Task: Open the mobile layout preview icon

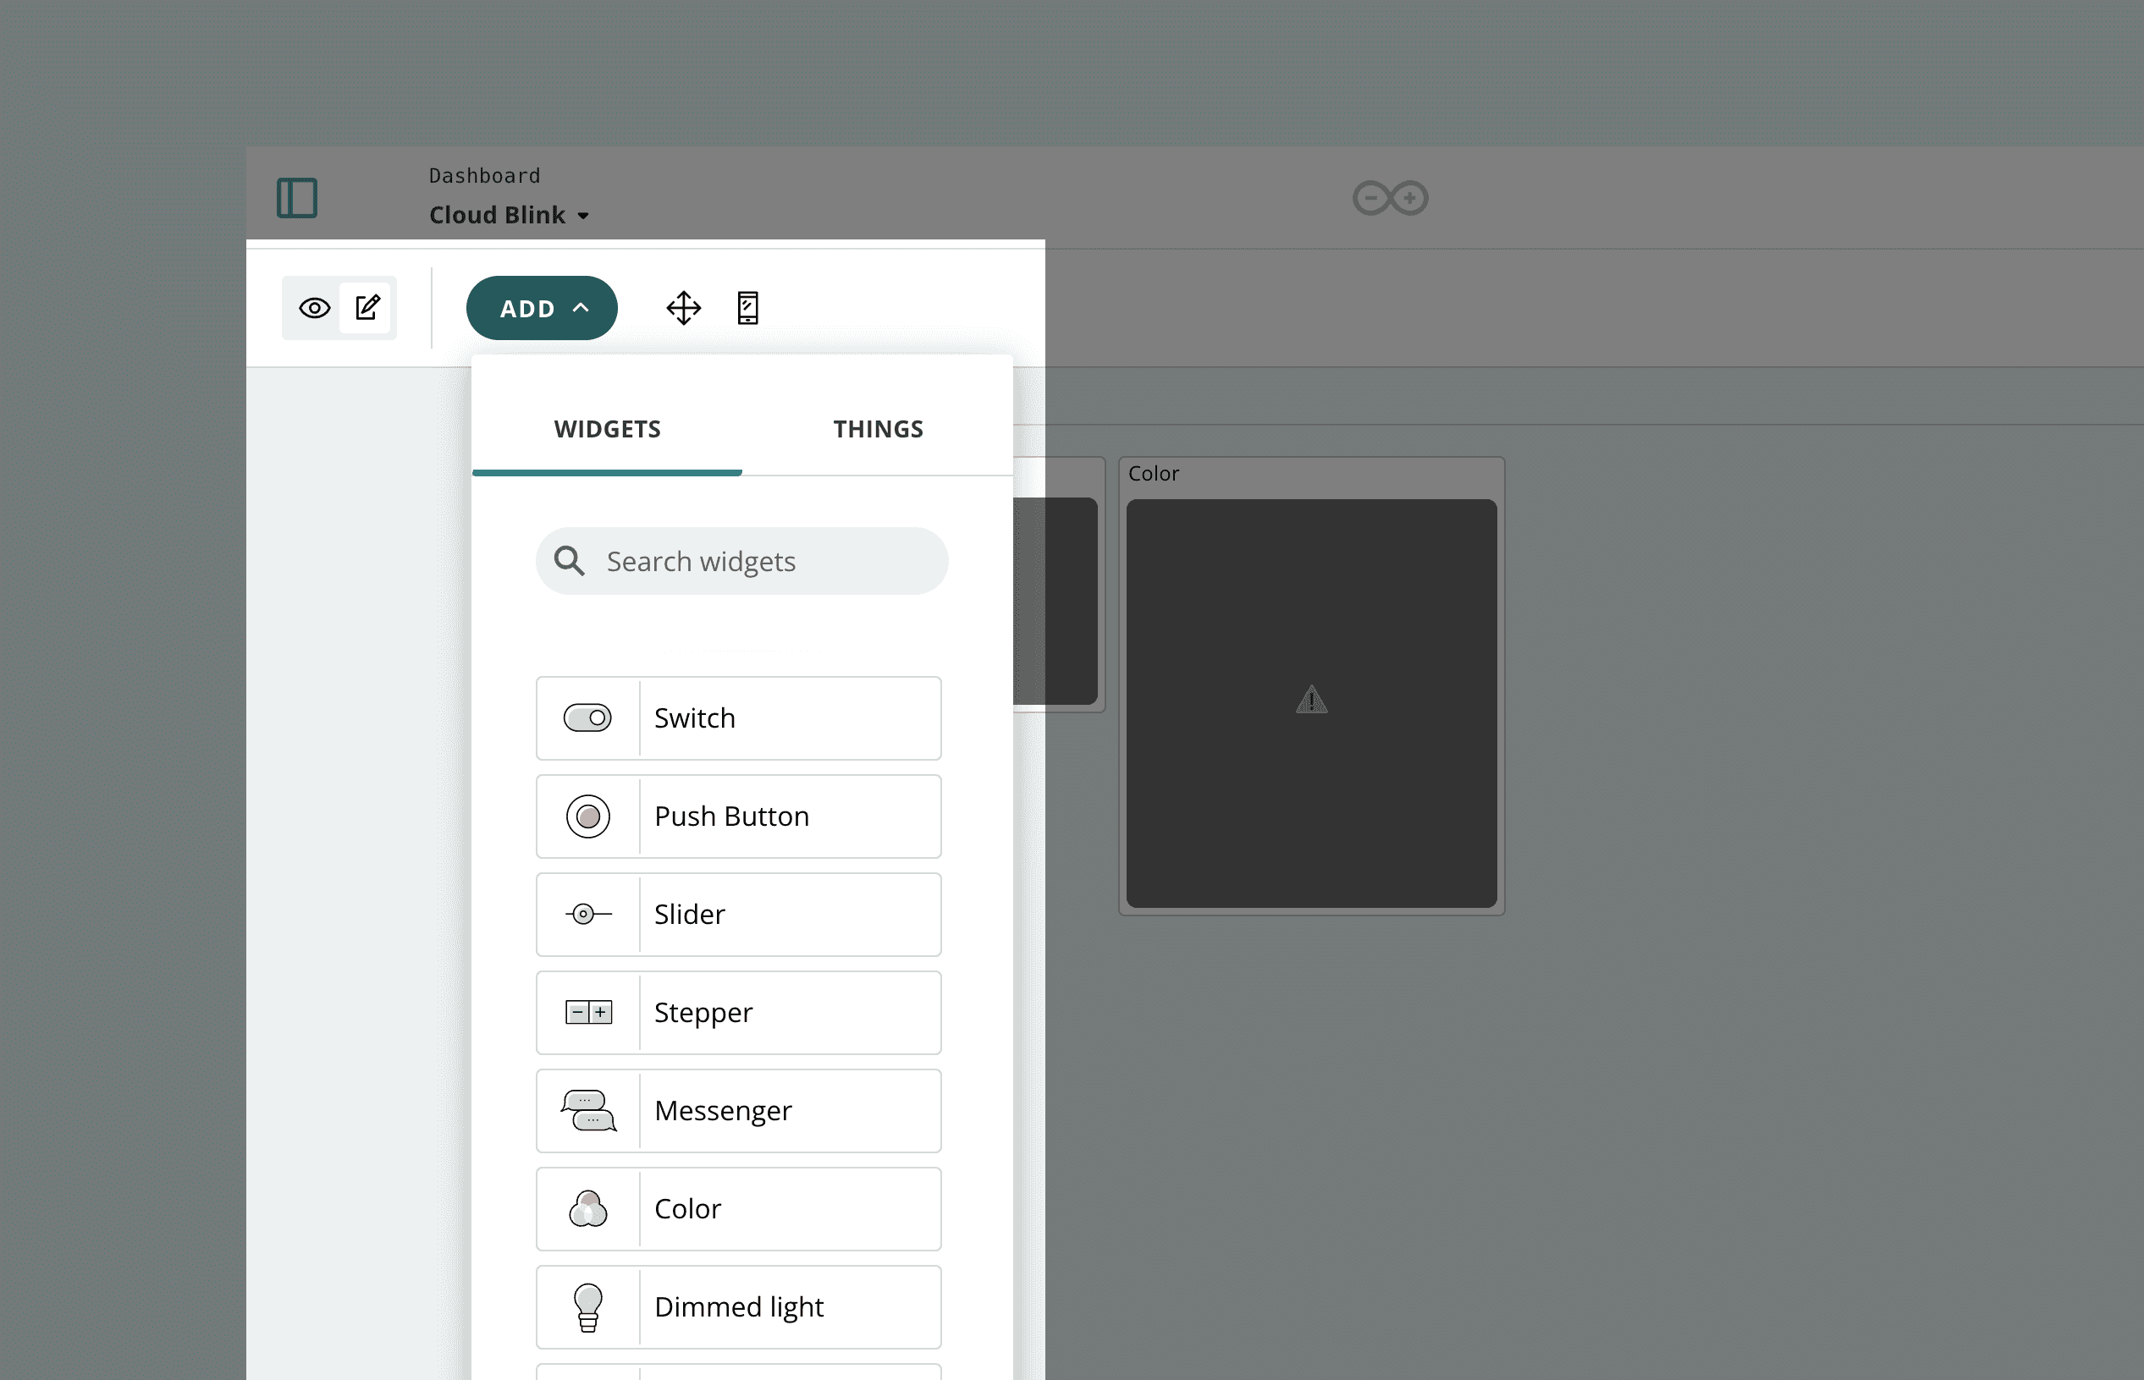Action: point(747,307)
